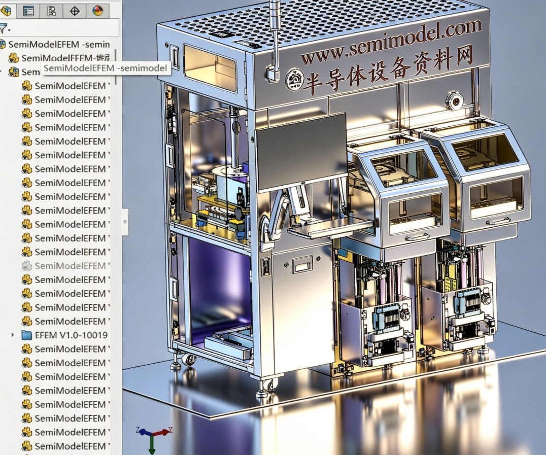Select the EFEM V1.0-10019 folder label
This screenshot has width=546, height=455.
pos(71,335)
